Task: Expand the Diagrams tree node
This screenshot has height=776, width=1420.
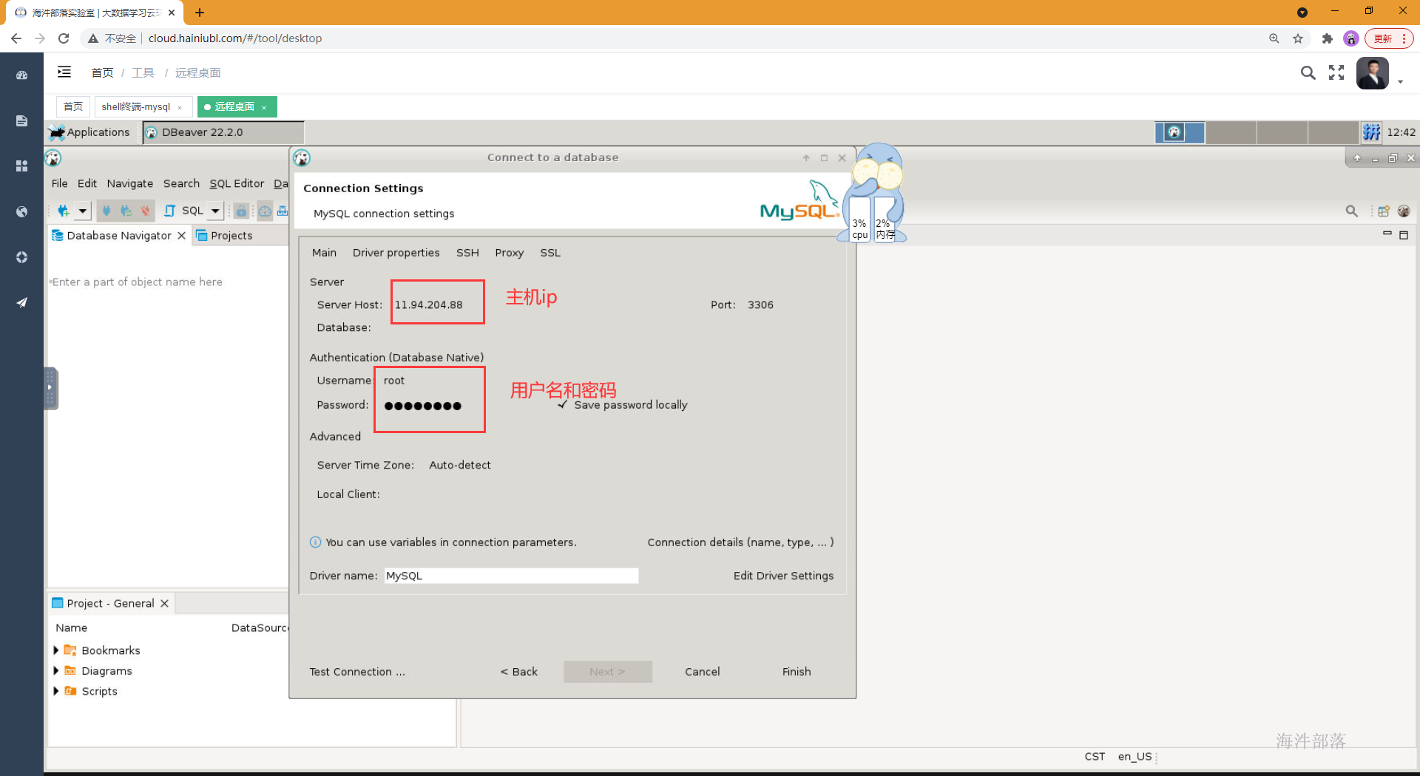Action: (55, 671)
